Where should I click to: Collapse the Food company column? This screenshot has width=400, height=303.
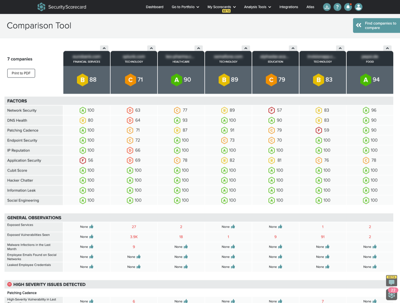click(x=387, y=48)
